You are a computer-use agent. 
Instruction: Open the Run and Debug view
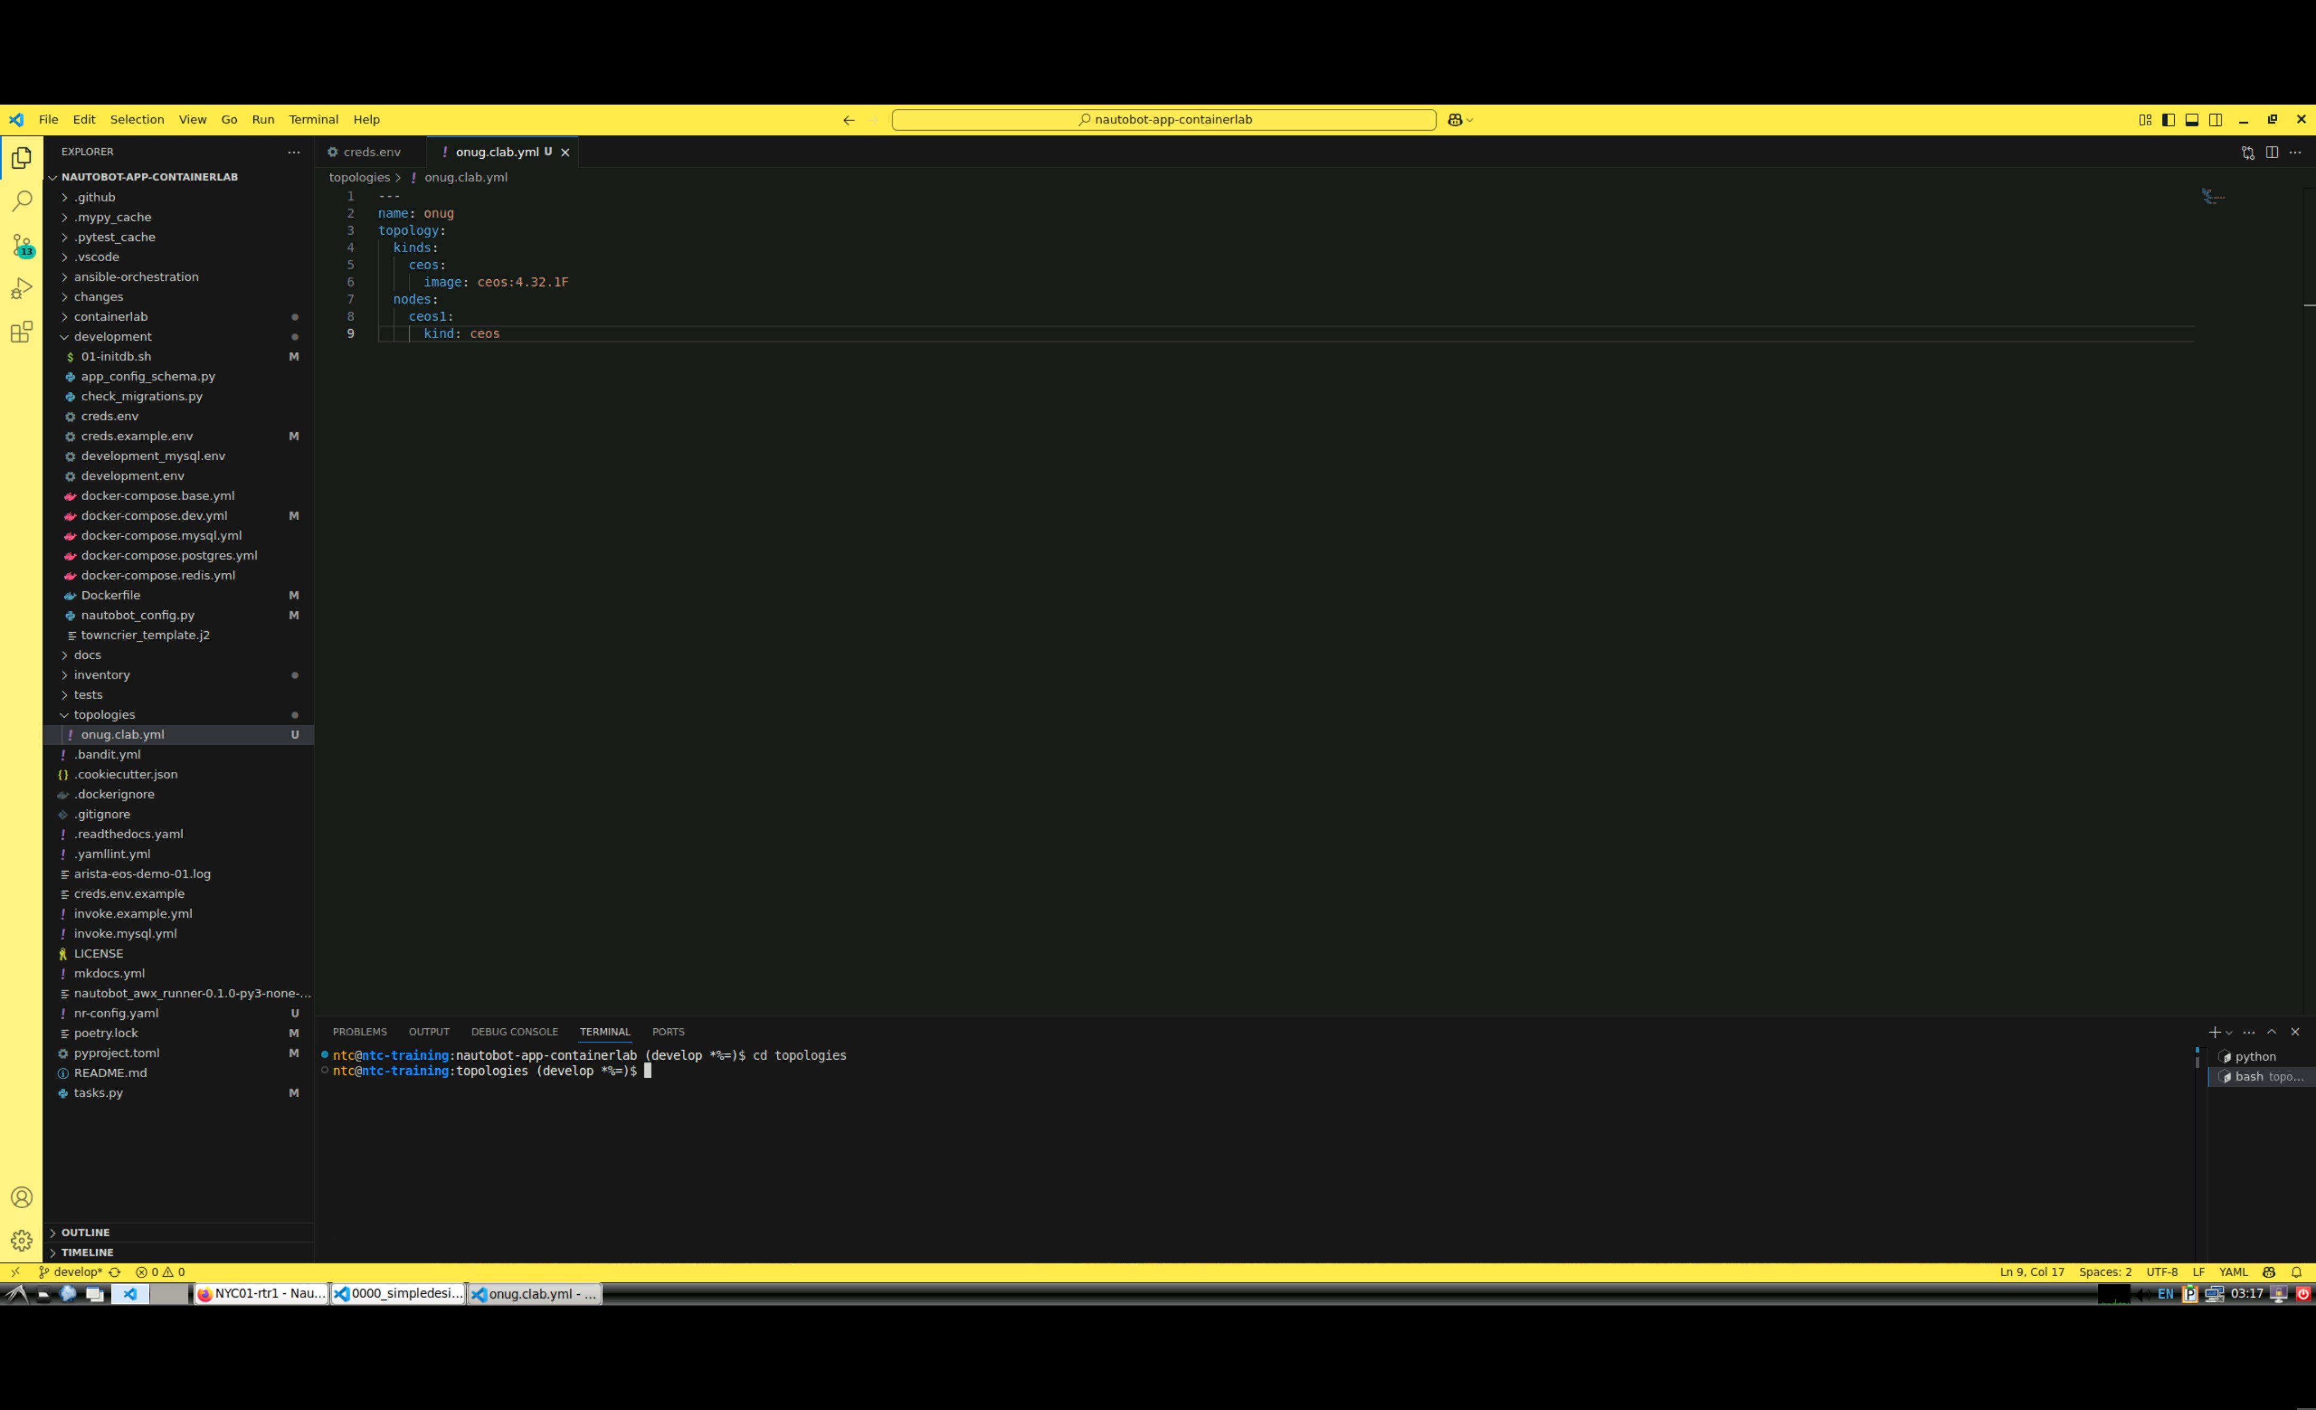pyautogui.click(x=22, y=289)
